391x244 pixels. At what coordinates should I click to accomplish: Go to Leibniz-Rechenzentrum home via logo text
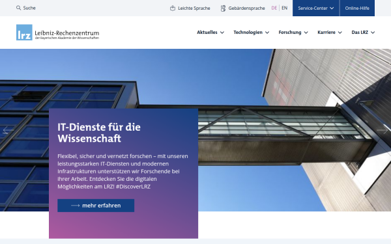pyautogui.click(x=67, y=34)
